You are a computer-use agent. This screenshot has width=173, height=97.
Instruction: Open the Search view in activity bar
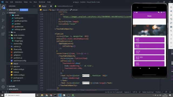pyautogui.click(x=3, y=14)
